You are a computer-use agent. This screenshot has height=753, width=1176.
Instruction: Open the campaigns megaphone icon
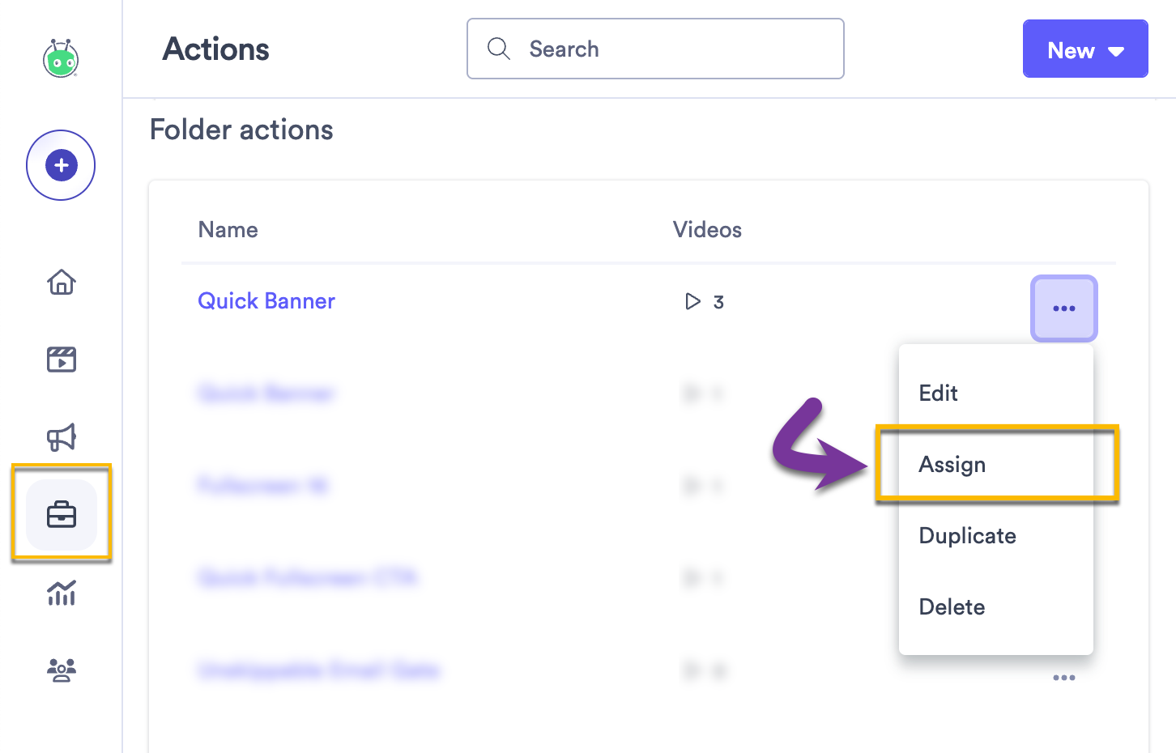(61, 437)
